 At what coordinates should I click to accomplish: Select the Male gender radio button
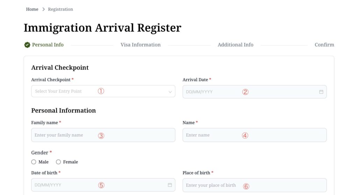tap(34, 162)
